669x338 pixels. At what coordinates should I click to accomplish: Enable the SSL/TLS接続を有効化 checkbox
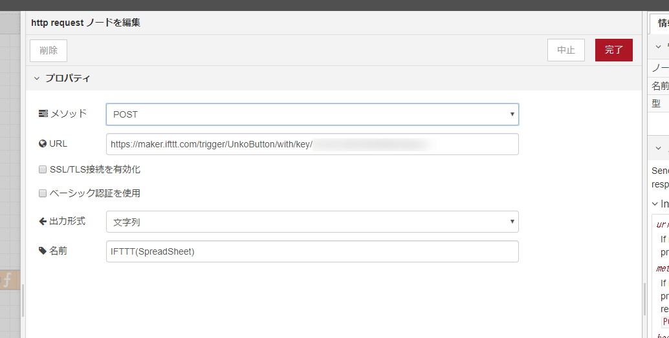43,170
